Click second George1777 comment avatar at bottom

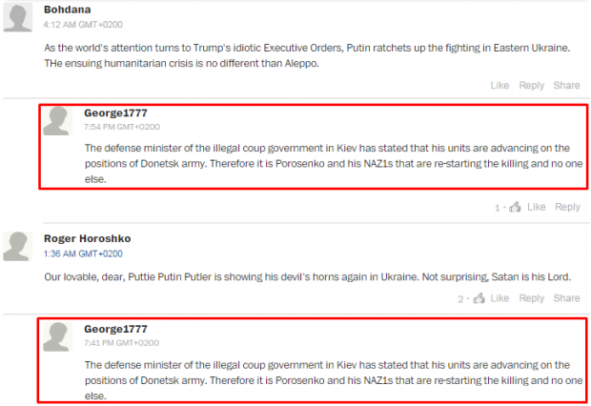(57, 336)
